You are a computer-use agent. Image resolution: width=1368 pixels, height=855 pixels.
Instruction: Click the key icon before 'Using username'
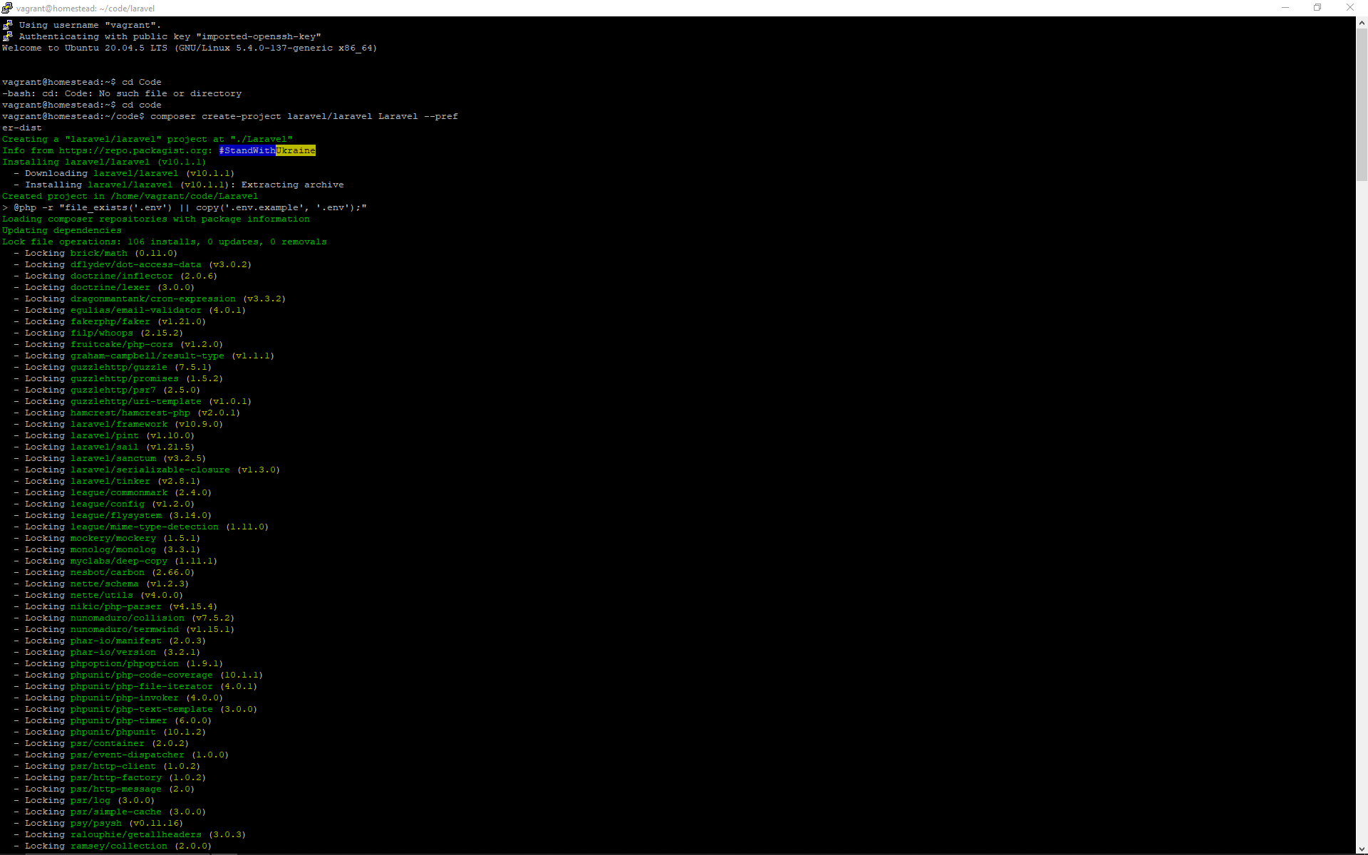pos(7,24)
